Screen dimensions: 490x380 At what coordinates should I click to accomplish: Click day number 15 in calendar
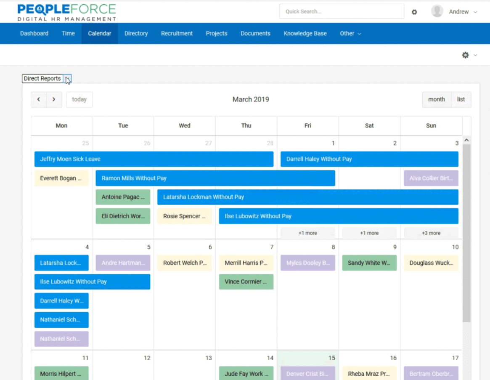pos(331,358)
